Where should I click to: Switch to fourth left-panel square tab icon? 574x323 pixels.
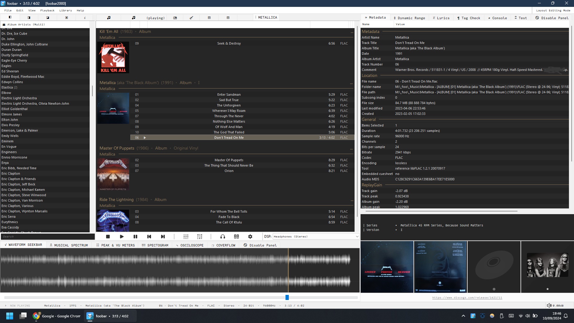66,18
